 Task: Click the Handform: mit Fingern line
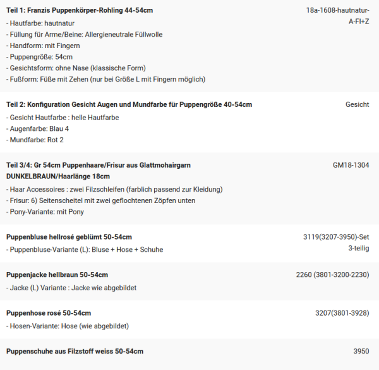tap(45, 45)
